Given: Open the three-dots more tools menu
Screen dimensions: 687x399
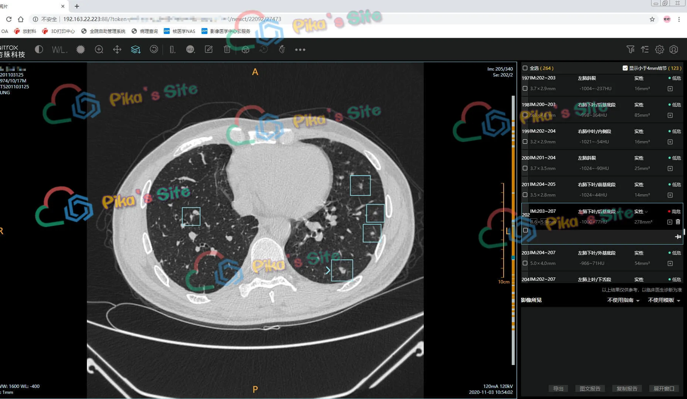Looking at the screenshot, I should 300,50.
